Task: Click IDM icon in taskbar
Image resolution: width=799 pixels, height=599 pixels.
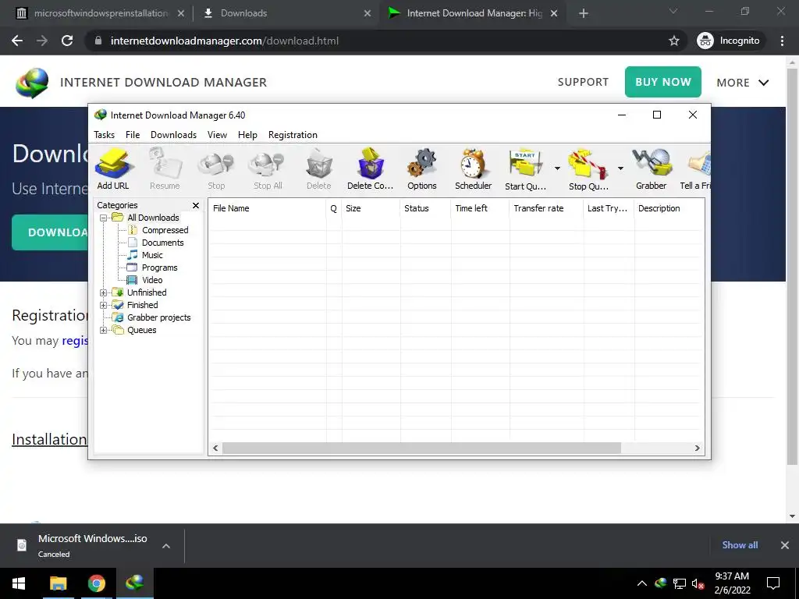Action: click(135, 583)
